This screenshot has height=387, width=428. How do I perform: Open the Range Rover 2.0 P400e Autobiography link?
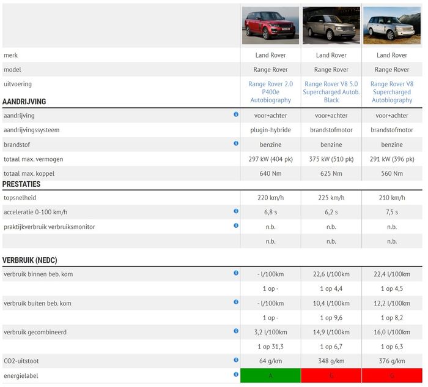[x=270, y=92]
